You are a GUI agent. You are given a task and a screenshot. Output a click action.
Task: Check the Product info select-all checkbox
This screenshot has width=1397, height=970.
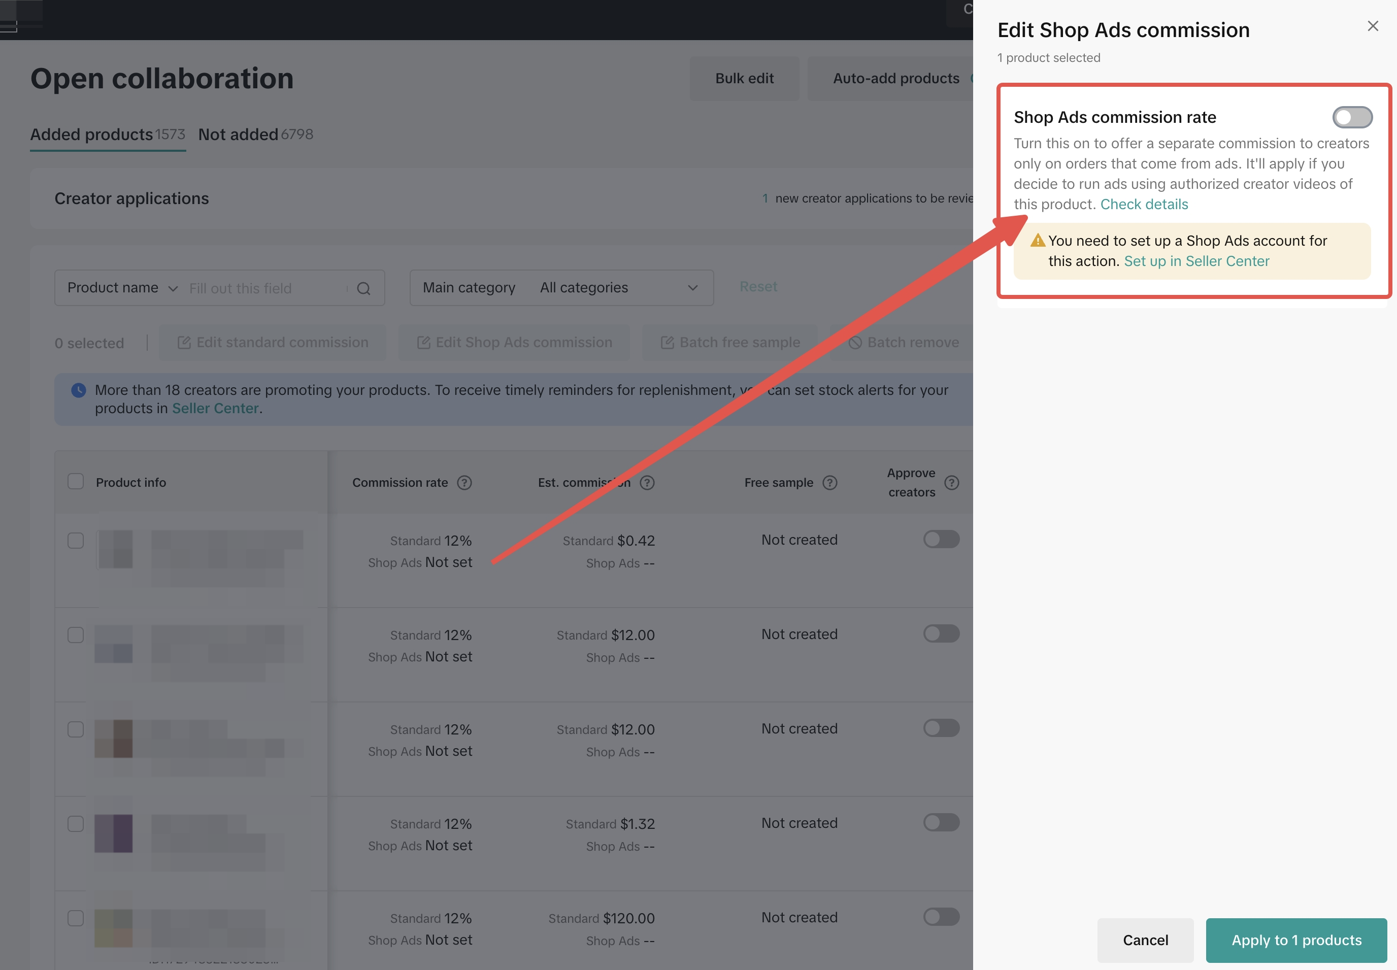pyautogui.click(x=76, y=482)
